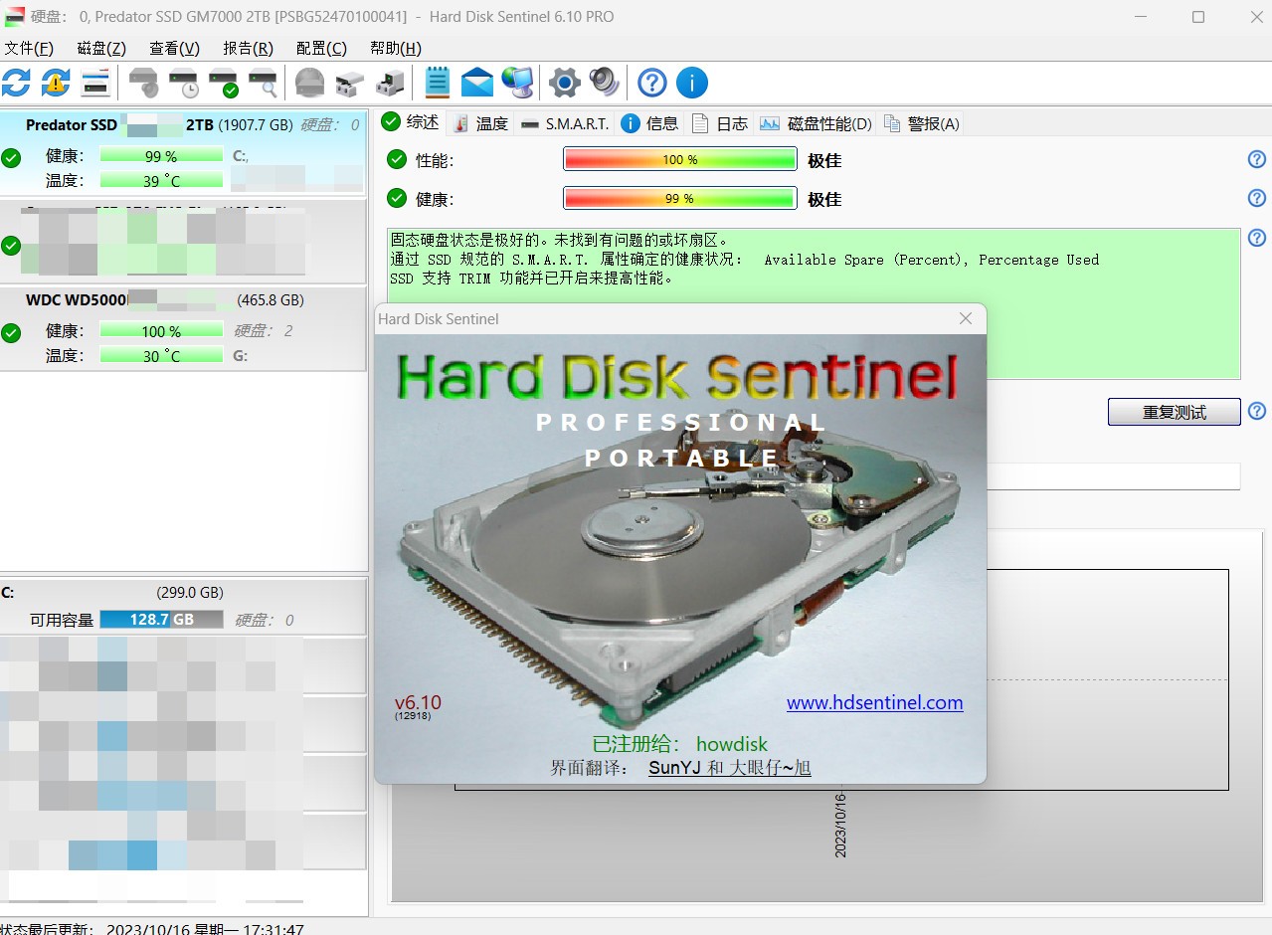1272x935 pixels.
Task: Switch to the 磁盘性能(D) tab
Action: pos(816,123)
